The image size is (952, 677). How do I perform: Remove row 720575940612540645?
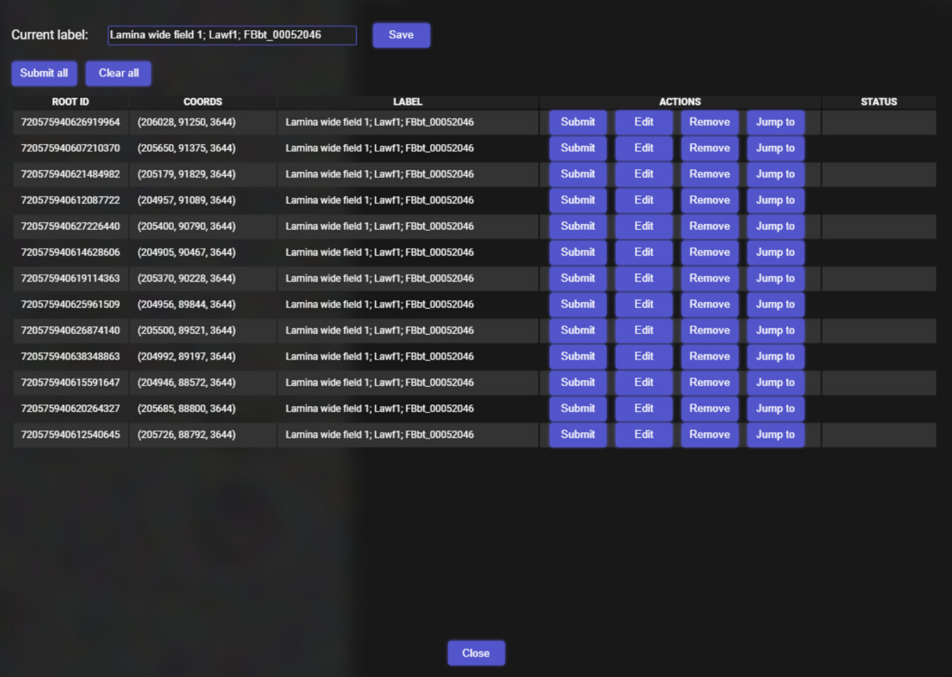pos(709,434)
